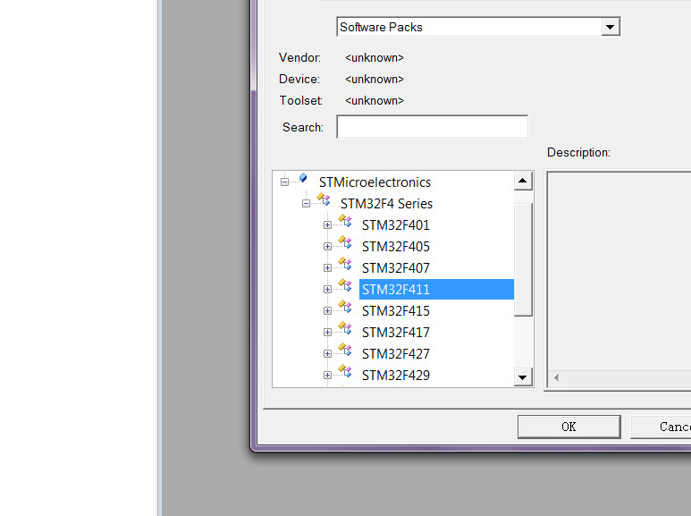Click the STM32F427 device group icon
691x516 pixels.
coord(345,349)
